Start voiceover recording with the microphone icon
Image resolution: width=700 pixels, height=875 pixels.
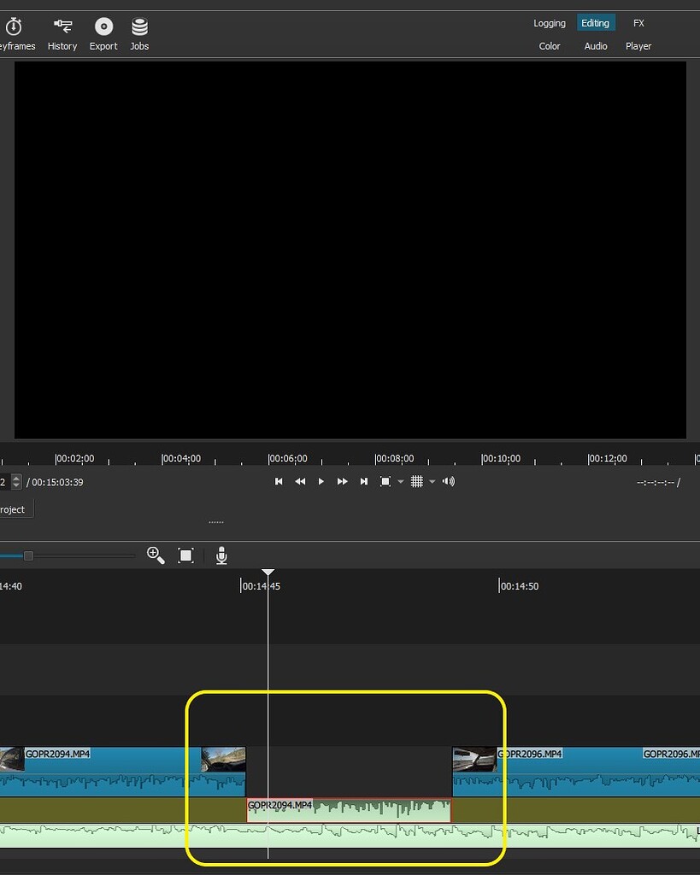pos(221,555)
